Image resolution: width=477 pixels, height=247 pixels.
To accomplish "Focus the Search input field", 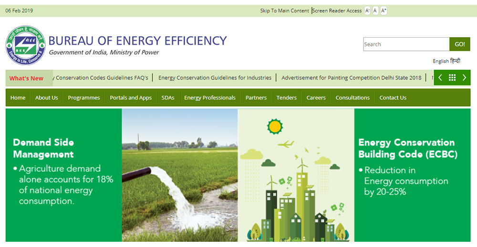I will coord(406,44).
